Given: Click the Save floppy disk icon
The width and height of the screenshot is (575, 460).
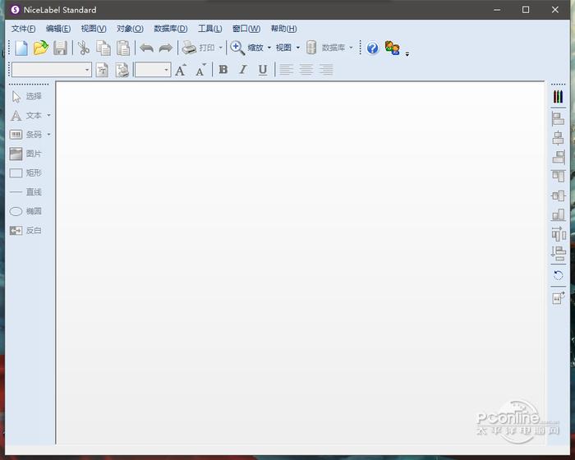Looking at the screenshot, I should click(61, 48).
